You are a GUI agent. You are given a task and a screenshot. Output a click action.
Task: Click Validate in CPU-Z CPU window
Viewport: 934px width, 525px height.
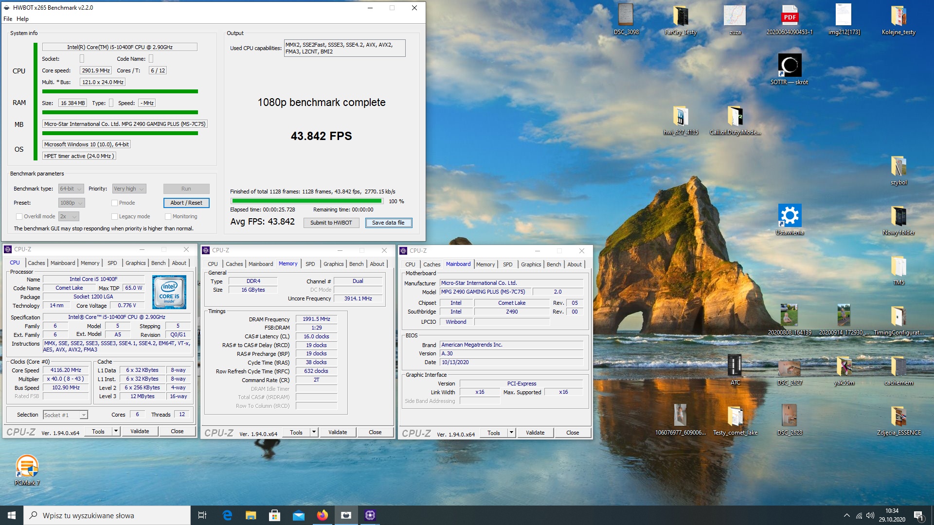pos(140,431)
